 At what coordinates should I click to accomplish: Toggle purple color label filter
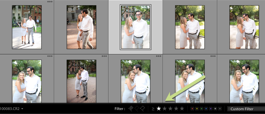click(211, 109)
